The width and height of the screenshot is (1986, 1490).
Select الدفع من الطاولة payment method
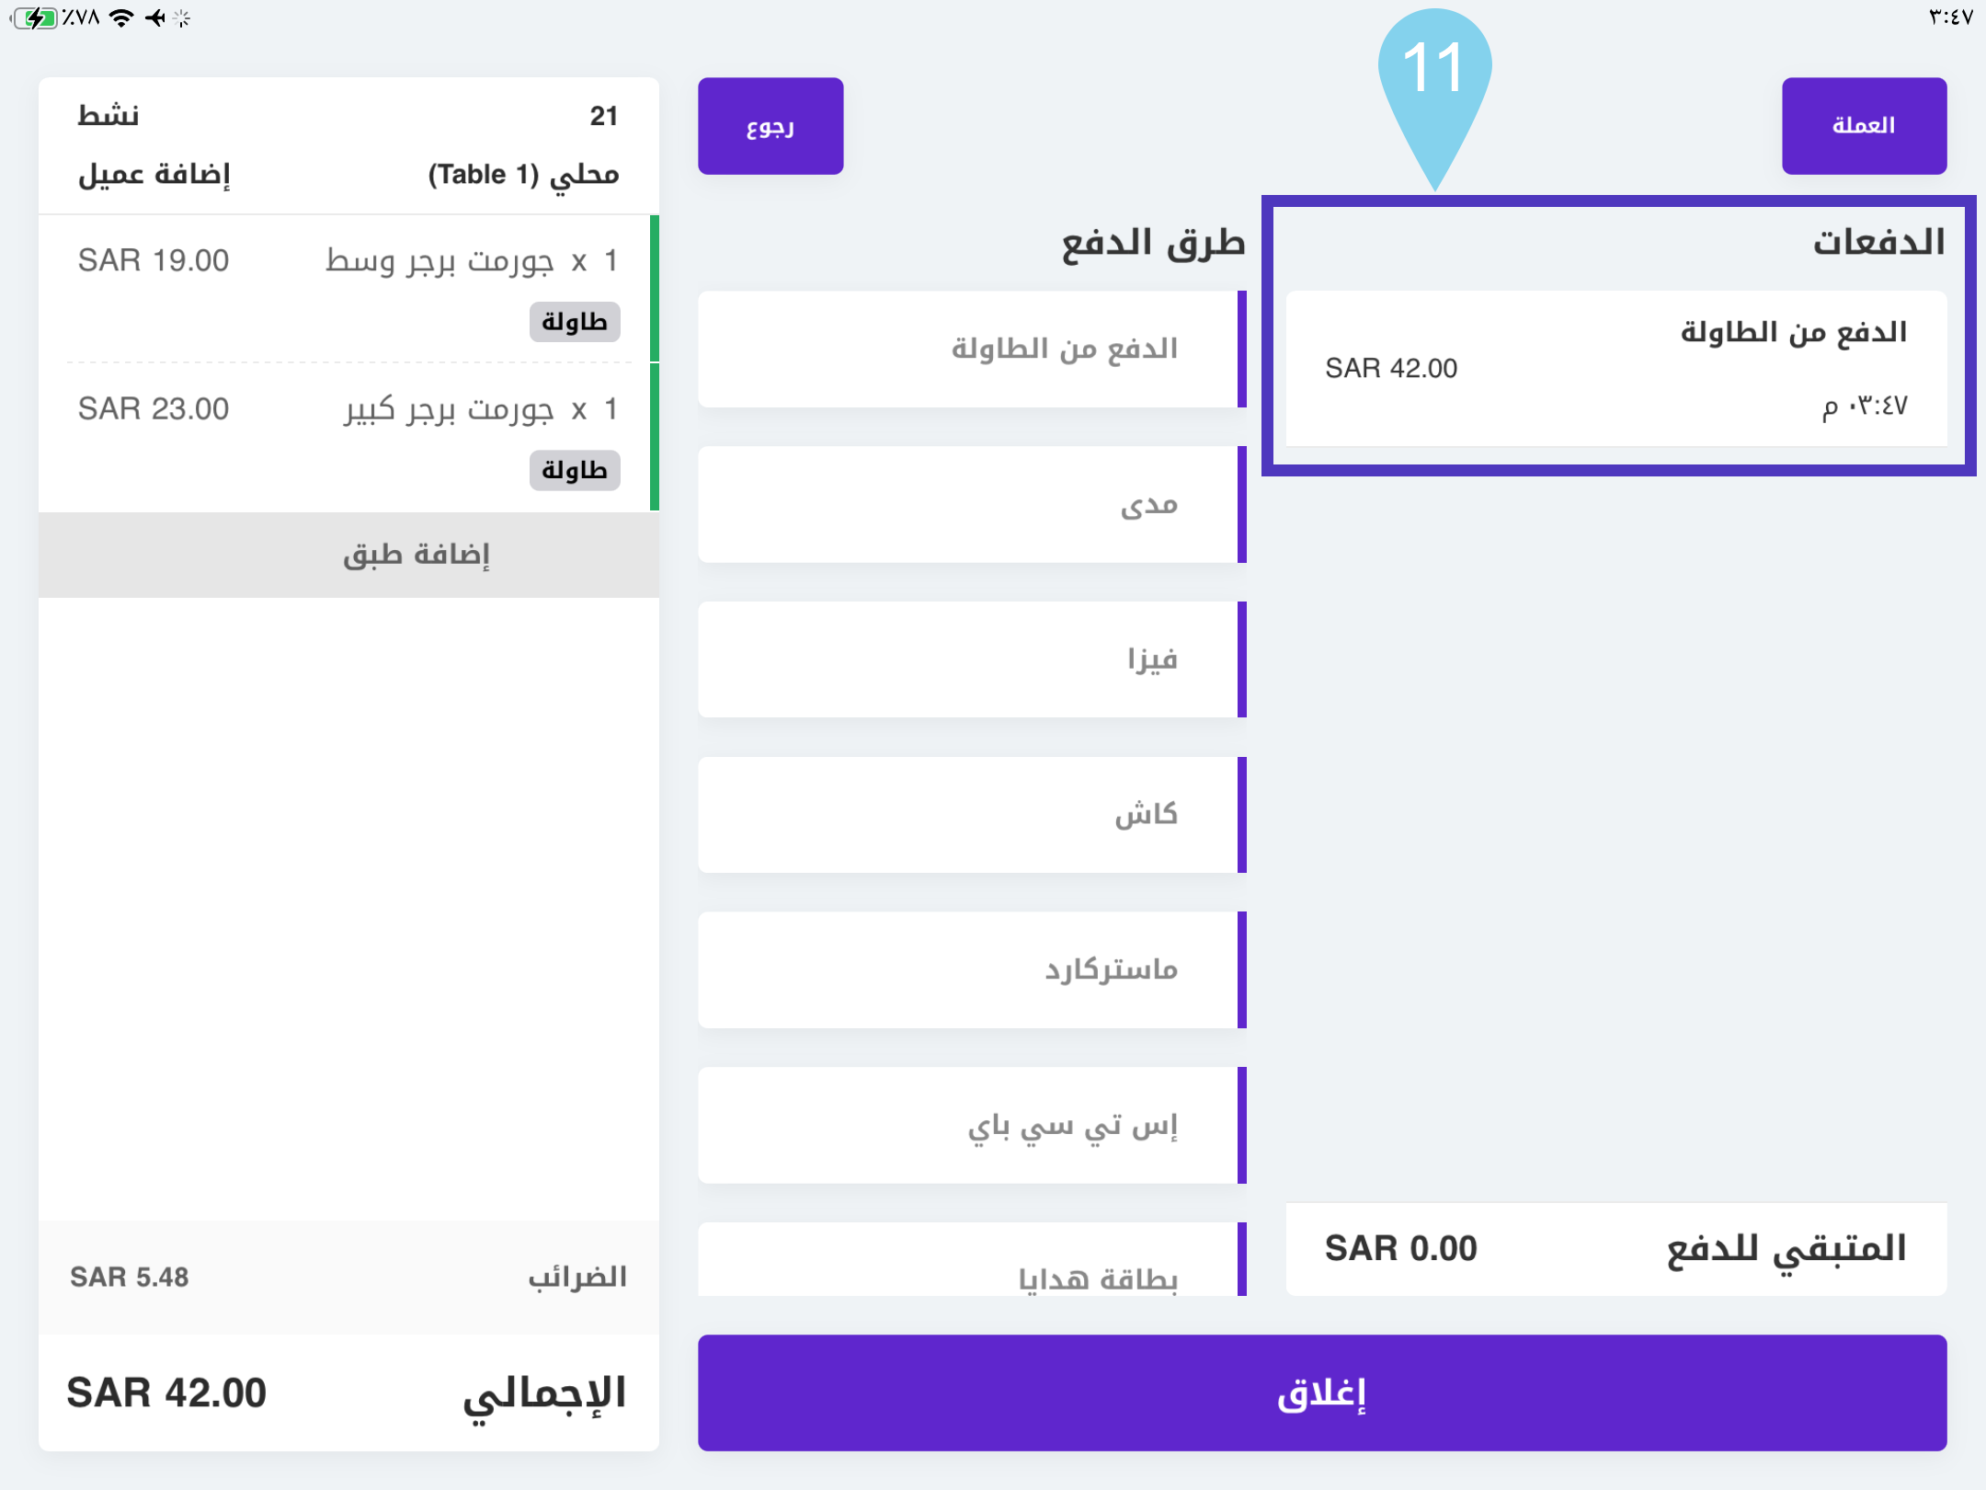(970, 350)
